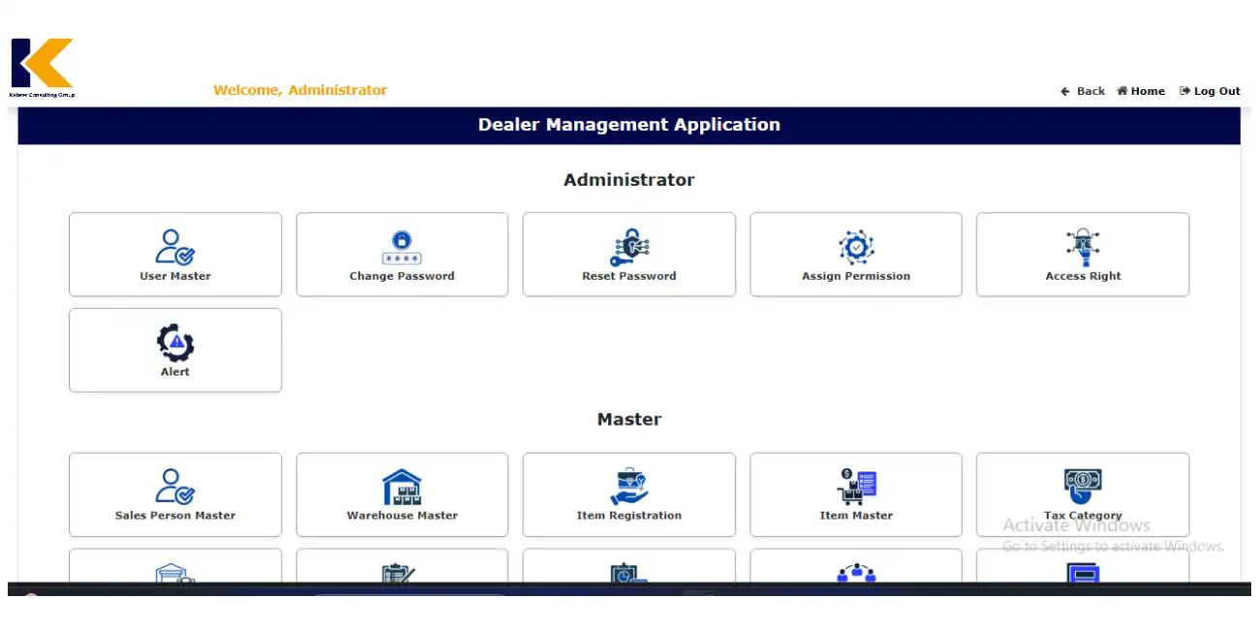Click the 'Dealer Management Application' title
This screenshot has height=629, width=1259.
click(629, 125)
